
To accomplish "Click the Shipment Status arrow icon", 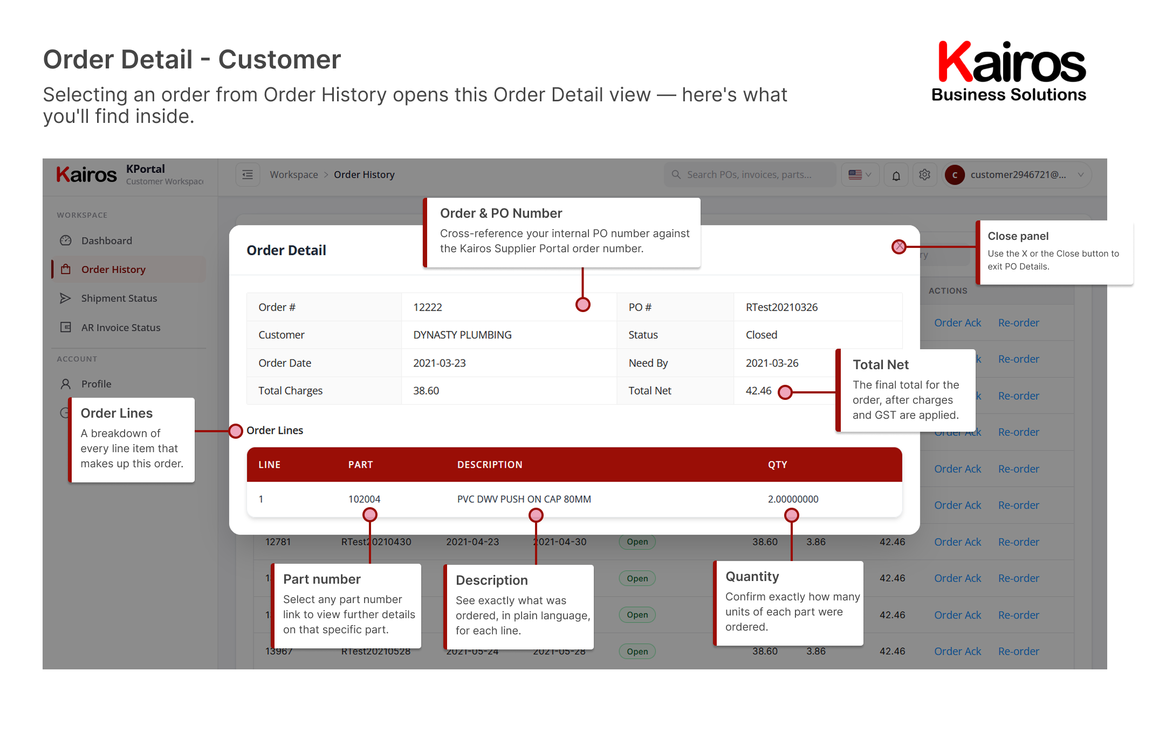I will pos(66,298).
